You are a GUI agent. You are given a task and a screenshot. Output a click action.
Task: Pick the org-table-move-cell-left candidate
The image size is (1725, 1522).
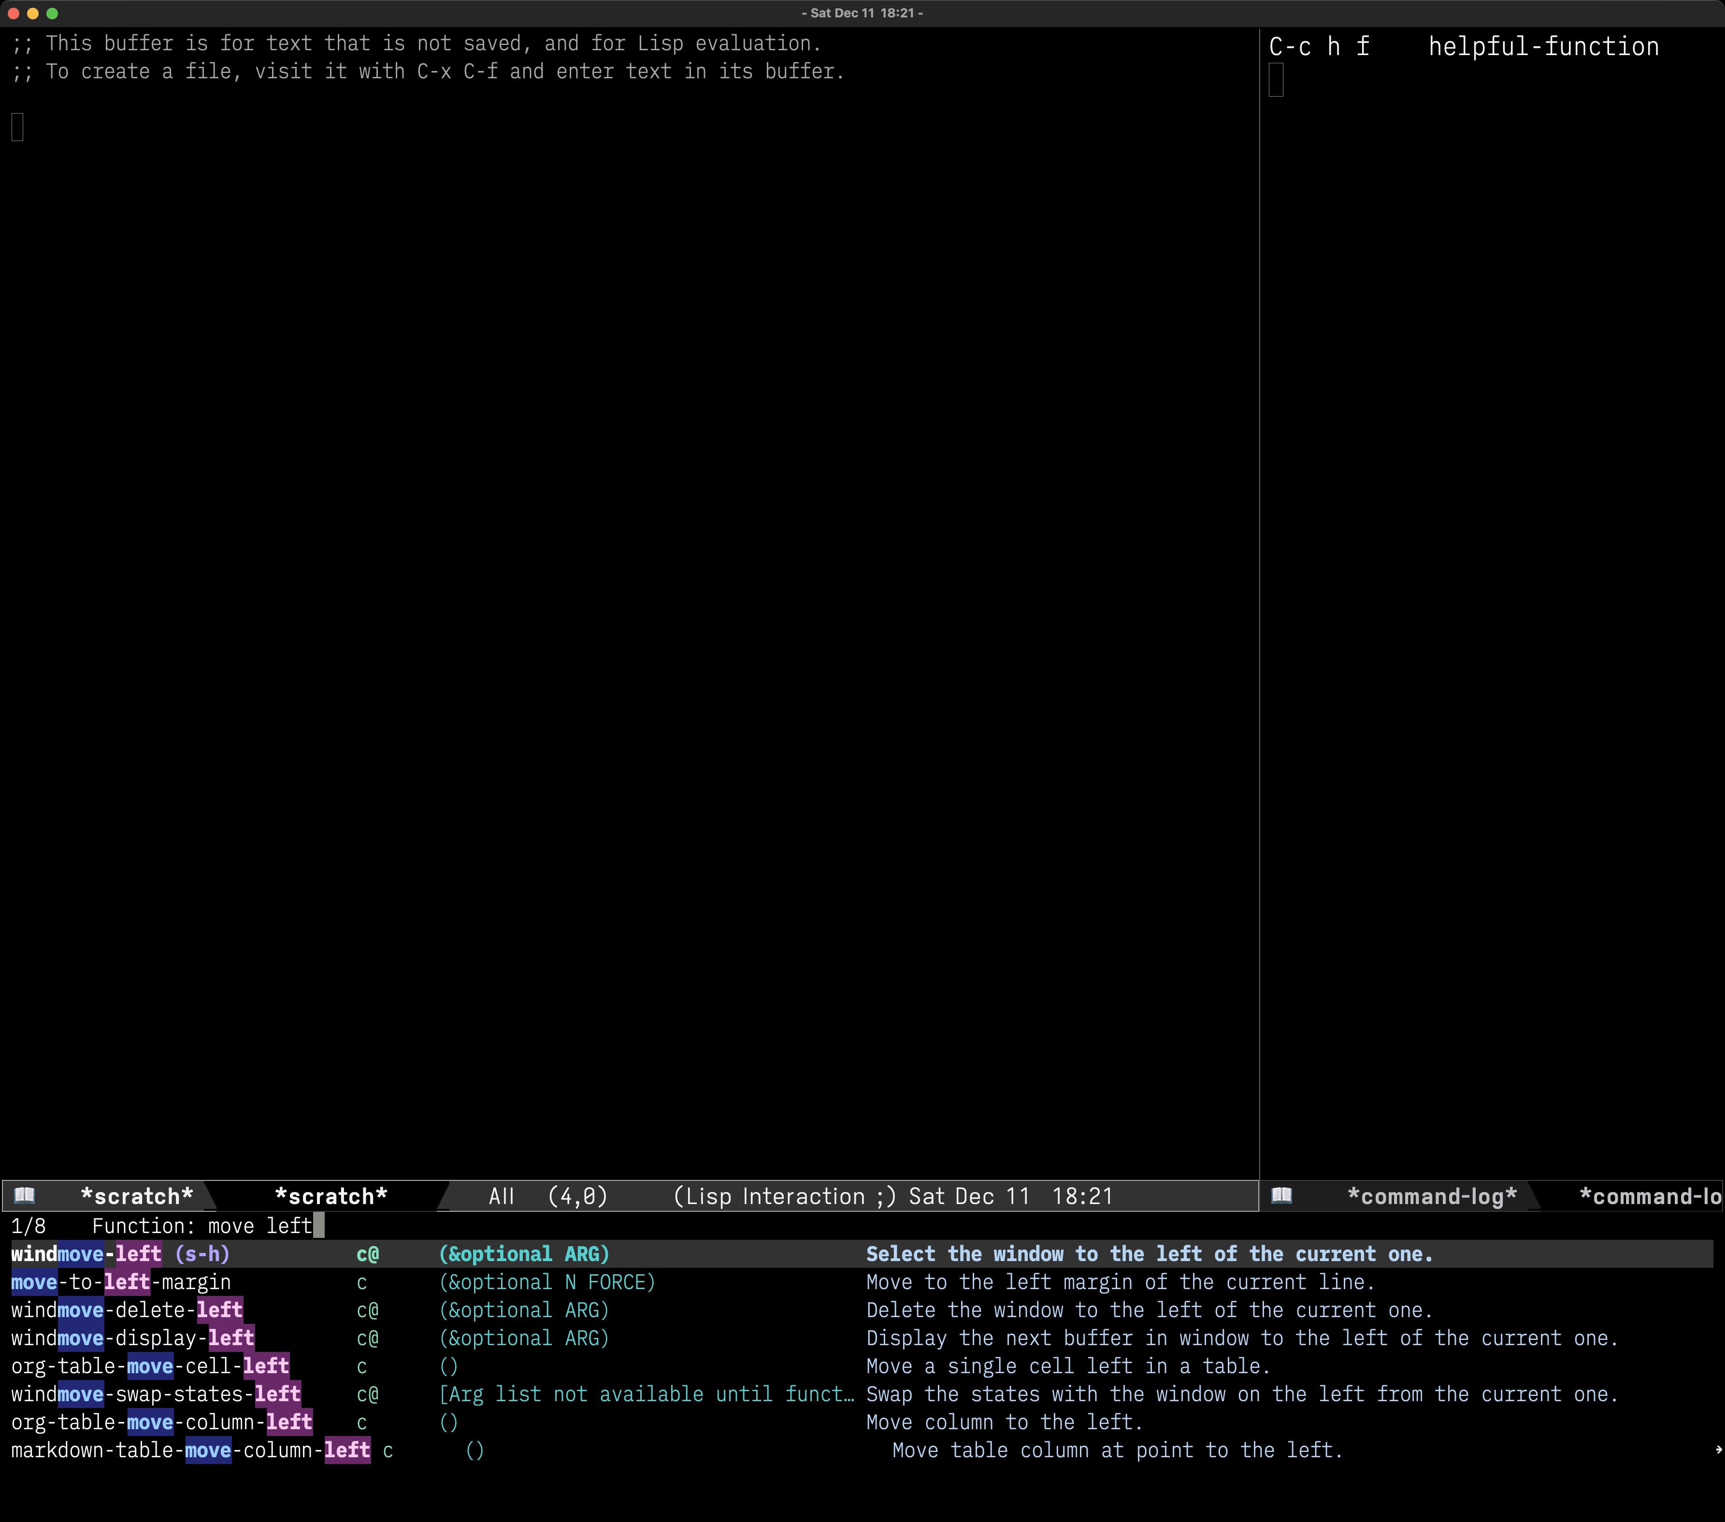point(862,1366)
